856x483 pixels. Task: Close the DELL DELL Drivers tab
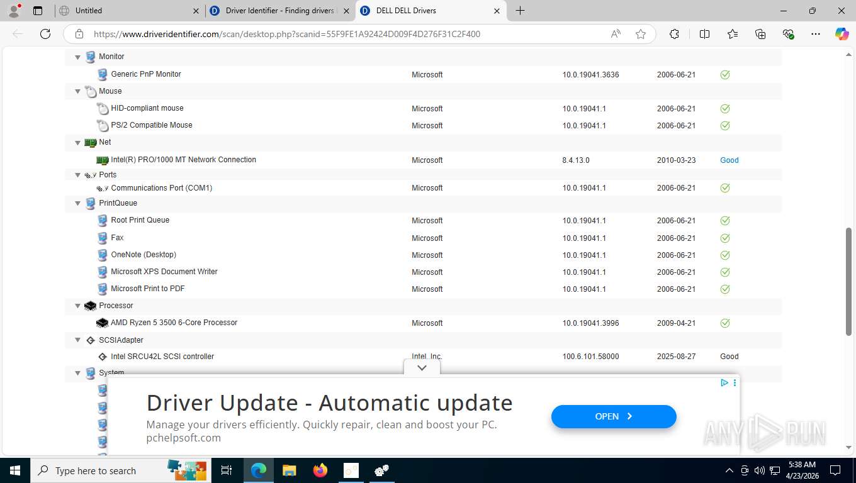click(497, 11)
